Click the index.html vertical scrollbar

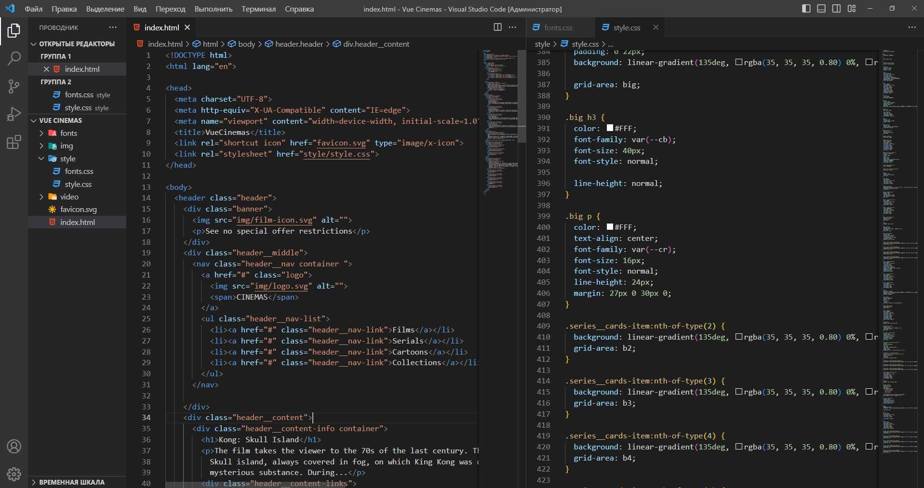pyautogui.click(x=522, y=96)
